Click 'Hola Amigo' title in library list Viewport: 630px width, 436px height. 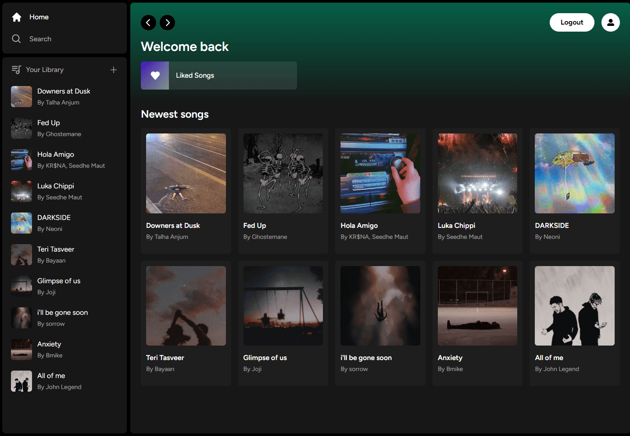tap(56, 155)
